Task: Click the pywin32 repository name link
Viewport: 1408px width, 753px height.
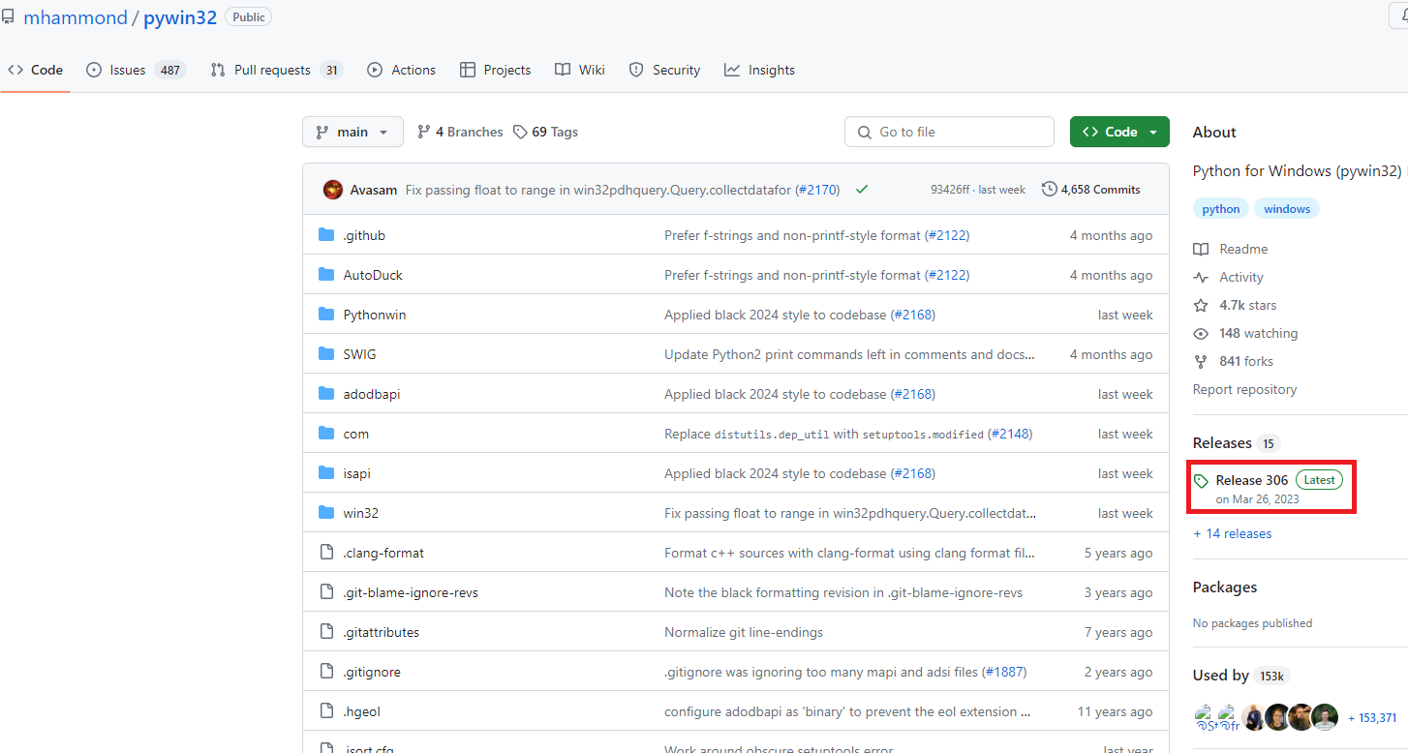Action: [180, 17]
